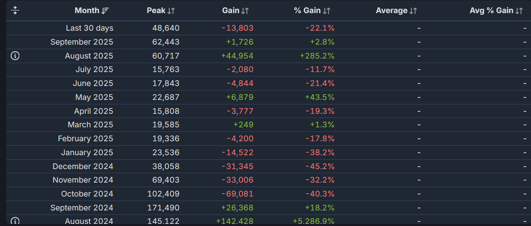Click the April 2025 month cell
Screen dimensions: 531x226
(x=94, y=111)
